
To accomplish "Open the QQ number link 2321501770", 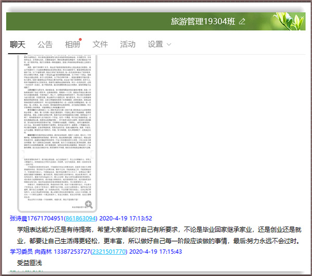I will [109, 252].
